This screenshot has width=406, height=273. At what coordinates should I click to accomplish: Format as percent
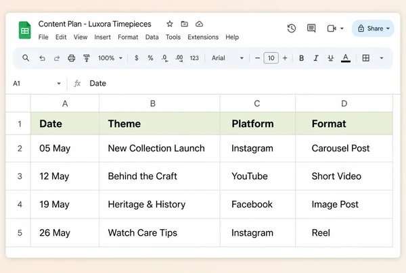tap(150, 58)
